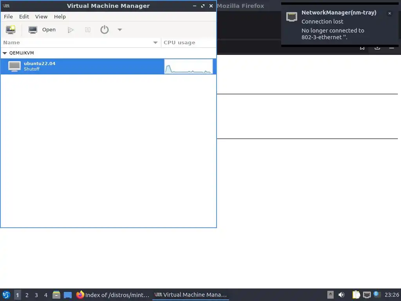Select the ubuntu22.04 virtual machine
The width and height of the screenshot is (401, 301).
[108, 66]
